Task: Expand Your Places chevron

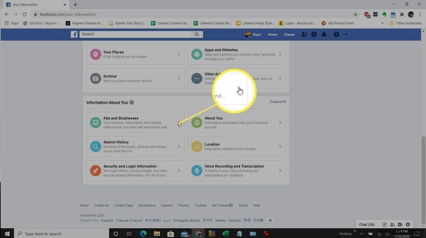Action: coord(179,54)
